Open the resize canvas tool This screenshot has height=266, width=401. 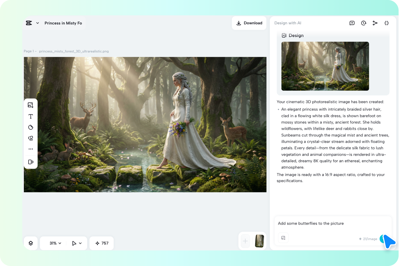coord(30,162)
